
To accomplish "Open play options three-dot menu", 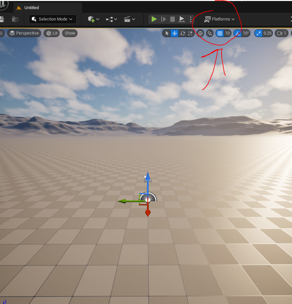I will pyautogui.click(x=190, y=19).
